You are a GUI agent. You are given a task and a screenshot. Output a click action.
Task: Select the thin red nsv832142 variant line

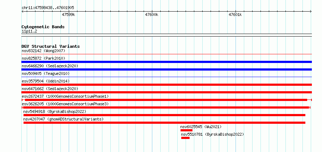166,54
